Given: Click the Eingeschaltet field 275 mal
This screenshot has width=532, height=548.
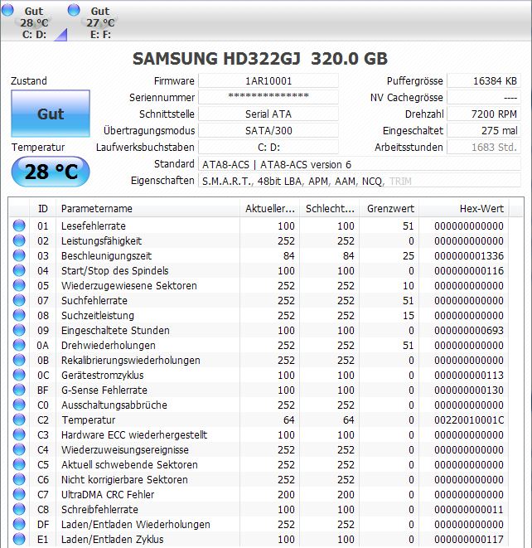Looking at the screenshot, I should pos(484,130).
